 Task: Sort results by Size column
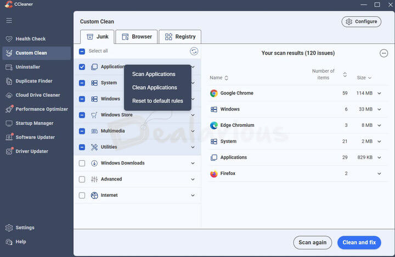click(364, 78)
